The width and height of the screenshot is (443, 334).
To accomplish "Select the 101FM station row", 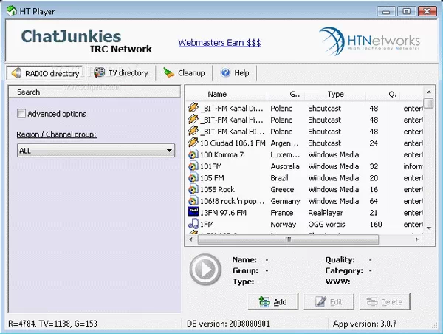I will tap(305, 166).
